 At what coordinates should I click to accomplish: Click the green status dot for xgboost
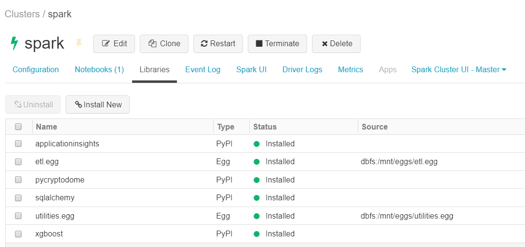(x=256, y=234)
